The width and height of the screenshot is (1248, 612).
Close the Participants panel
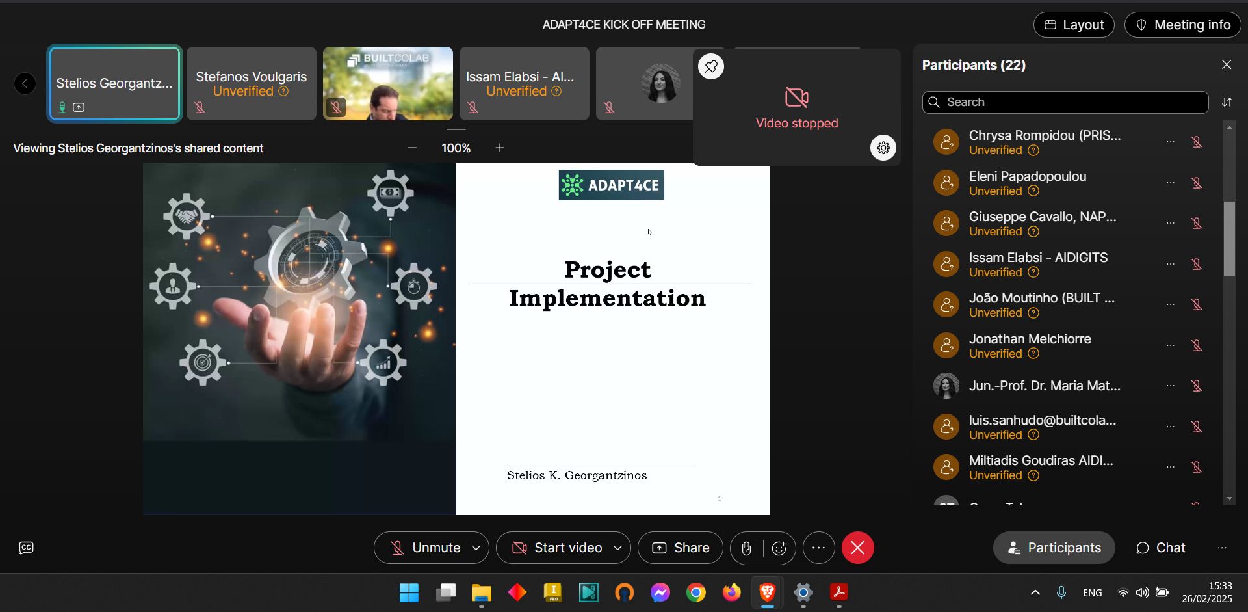pyautogui.click(x=1227, y=64)
